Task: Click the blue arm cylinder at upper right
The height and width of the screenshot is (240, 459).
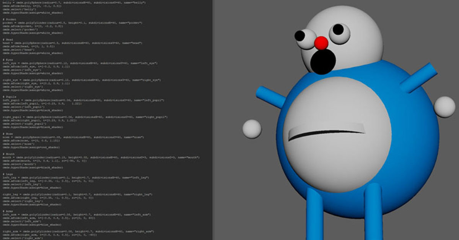Action: coord(418,78)
